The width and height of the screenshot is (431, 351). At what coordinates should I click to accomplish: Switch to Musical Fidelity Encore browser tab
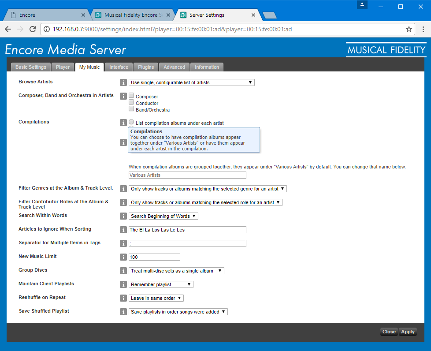click(132, 15)
